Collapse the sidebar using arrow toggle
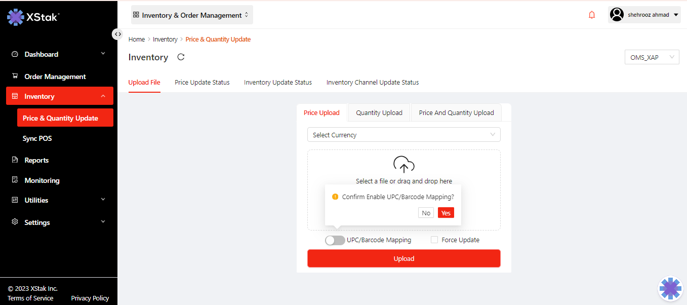 [117, 34]
